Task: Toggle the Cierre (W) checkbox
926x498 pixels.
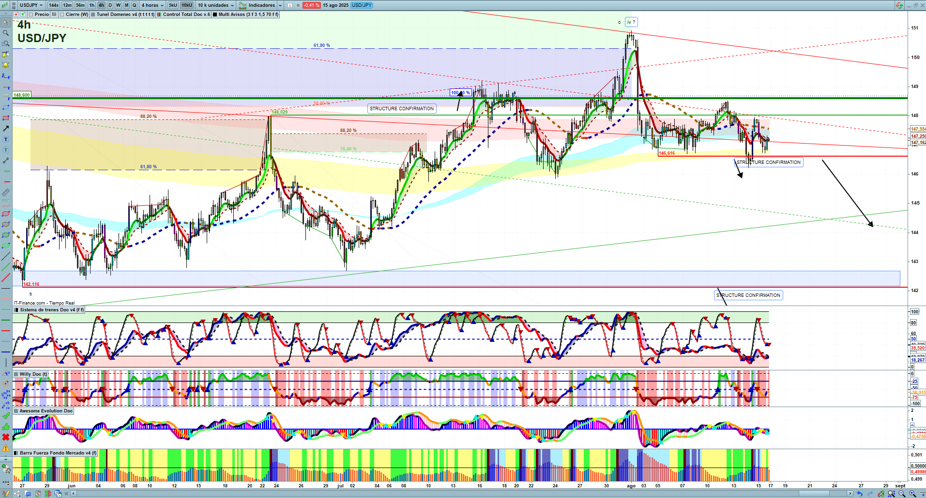Action: point(62,15)
